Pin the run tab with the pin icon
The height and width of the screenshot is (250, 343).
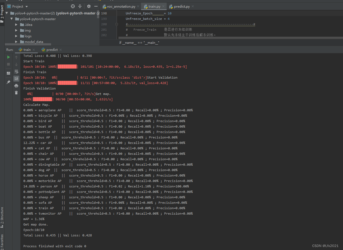point(8,82)
